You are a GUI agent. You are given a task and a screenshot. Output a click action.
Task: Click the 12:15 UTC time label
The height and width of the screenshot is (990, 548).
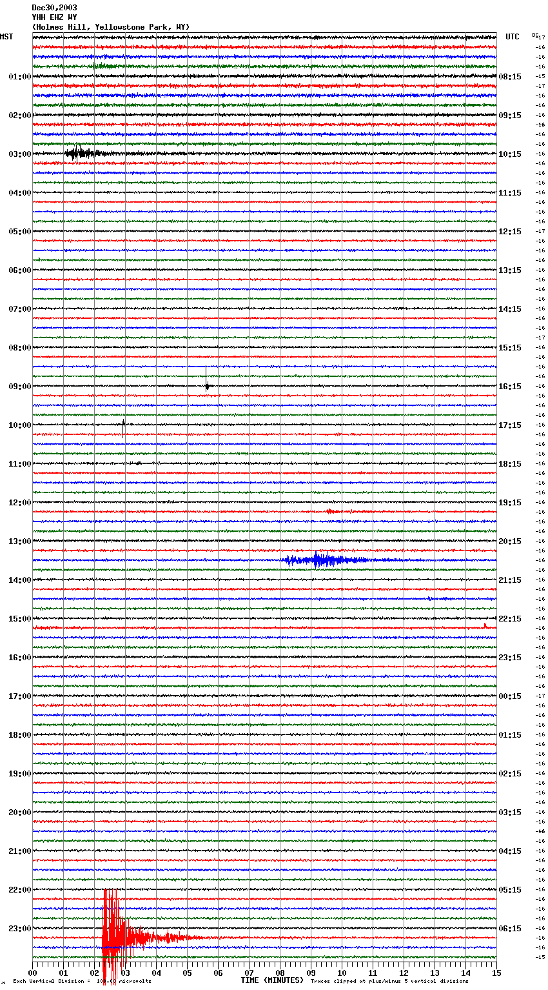tap(510, 232)
